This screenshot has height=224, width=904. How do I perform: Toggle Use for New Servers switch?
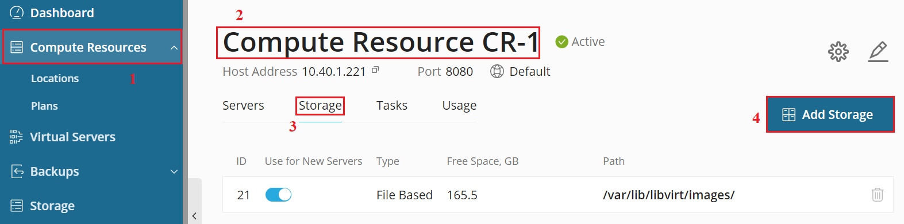pos(278,195)
